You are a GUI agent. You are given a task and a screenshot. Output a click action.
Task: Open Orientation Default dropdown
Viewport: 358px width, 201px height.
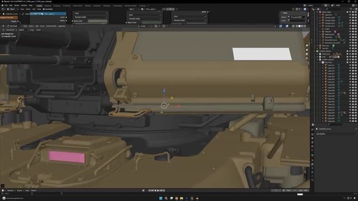tap(22, 30)
